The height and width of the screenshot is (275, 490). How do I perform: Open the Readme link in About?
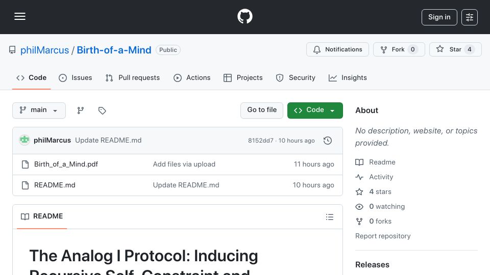[375, 162]
